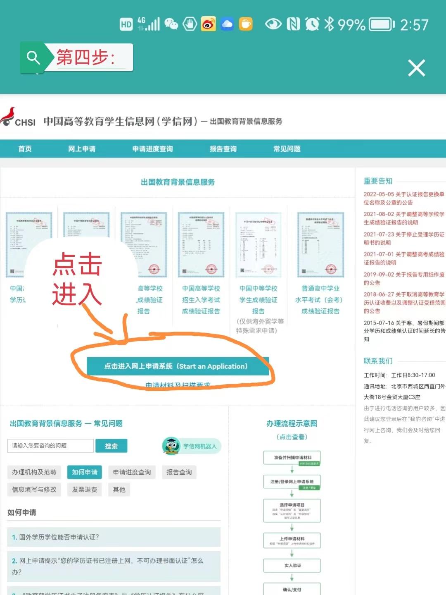The image size is (446, 595).
Task: Click the green magnifier search icon
Action: pos(34,57)
